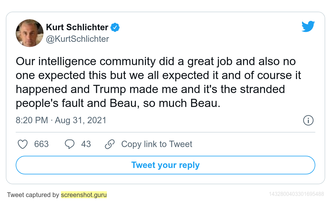Click the word Beau ending the tweet
The height and width of the screenshot is (211, 331).
pyautogui.click(x=204, y=103)
